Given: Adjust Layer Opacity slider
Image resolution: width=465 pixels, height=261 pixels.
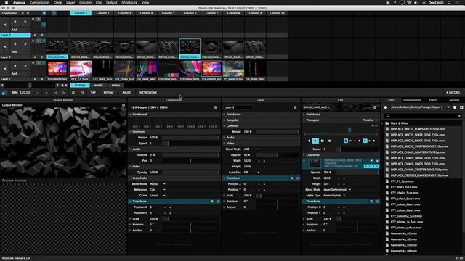Looking at the screenshot, I should (x=278, y=155).
